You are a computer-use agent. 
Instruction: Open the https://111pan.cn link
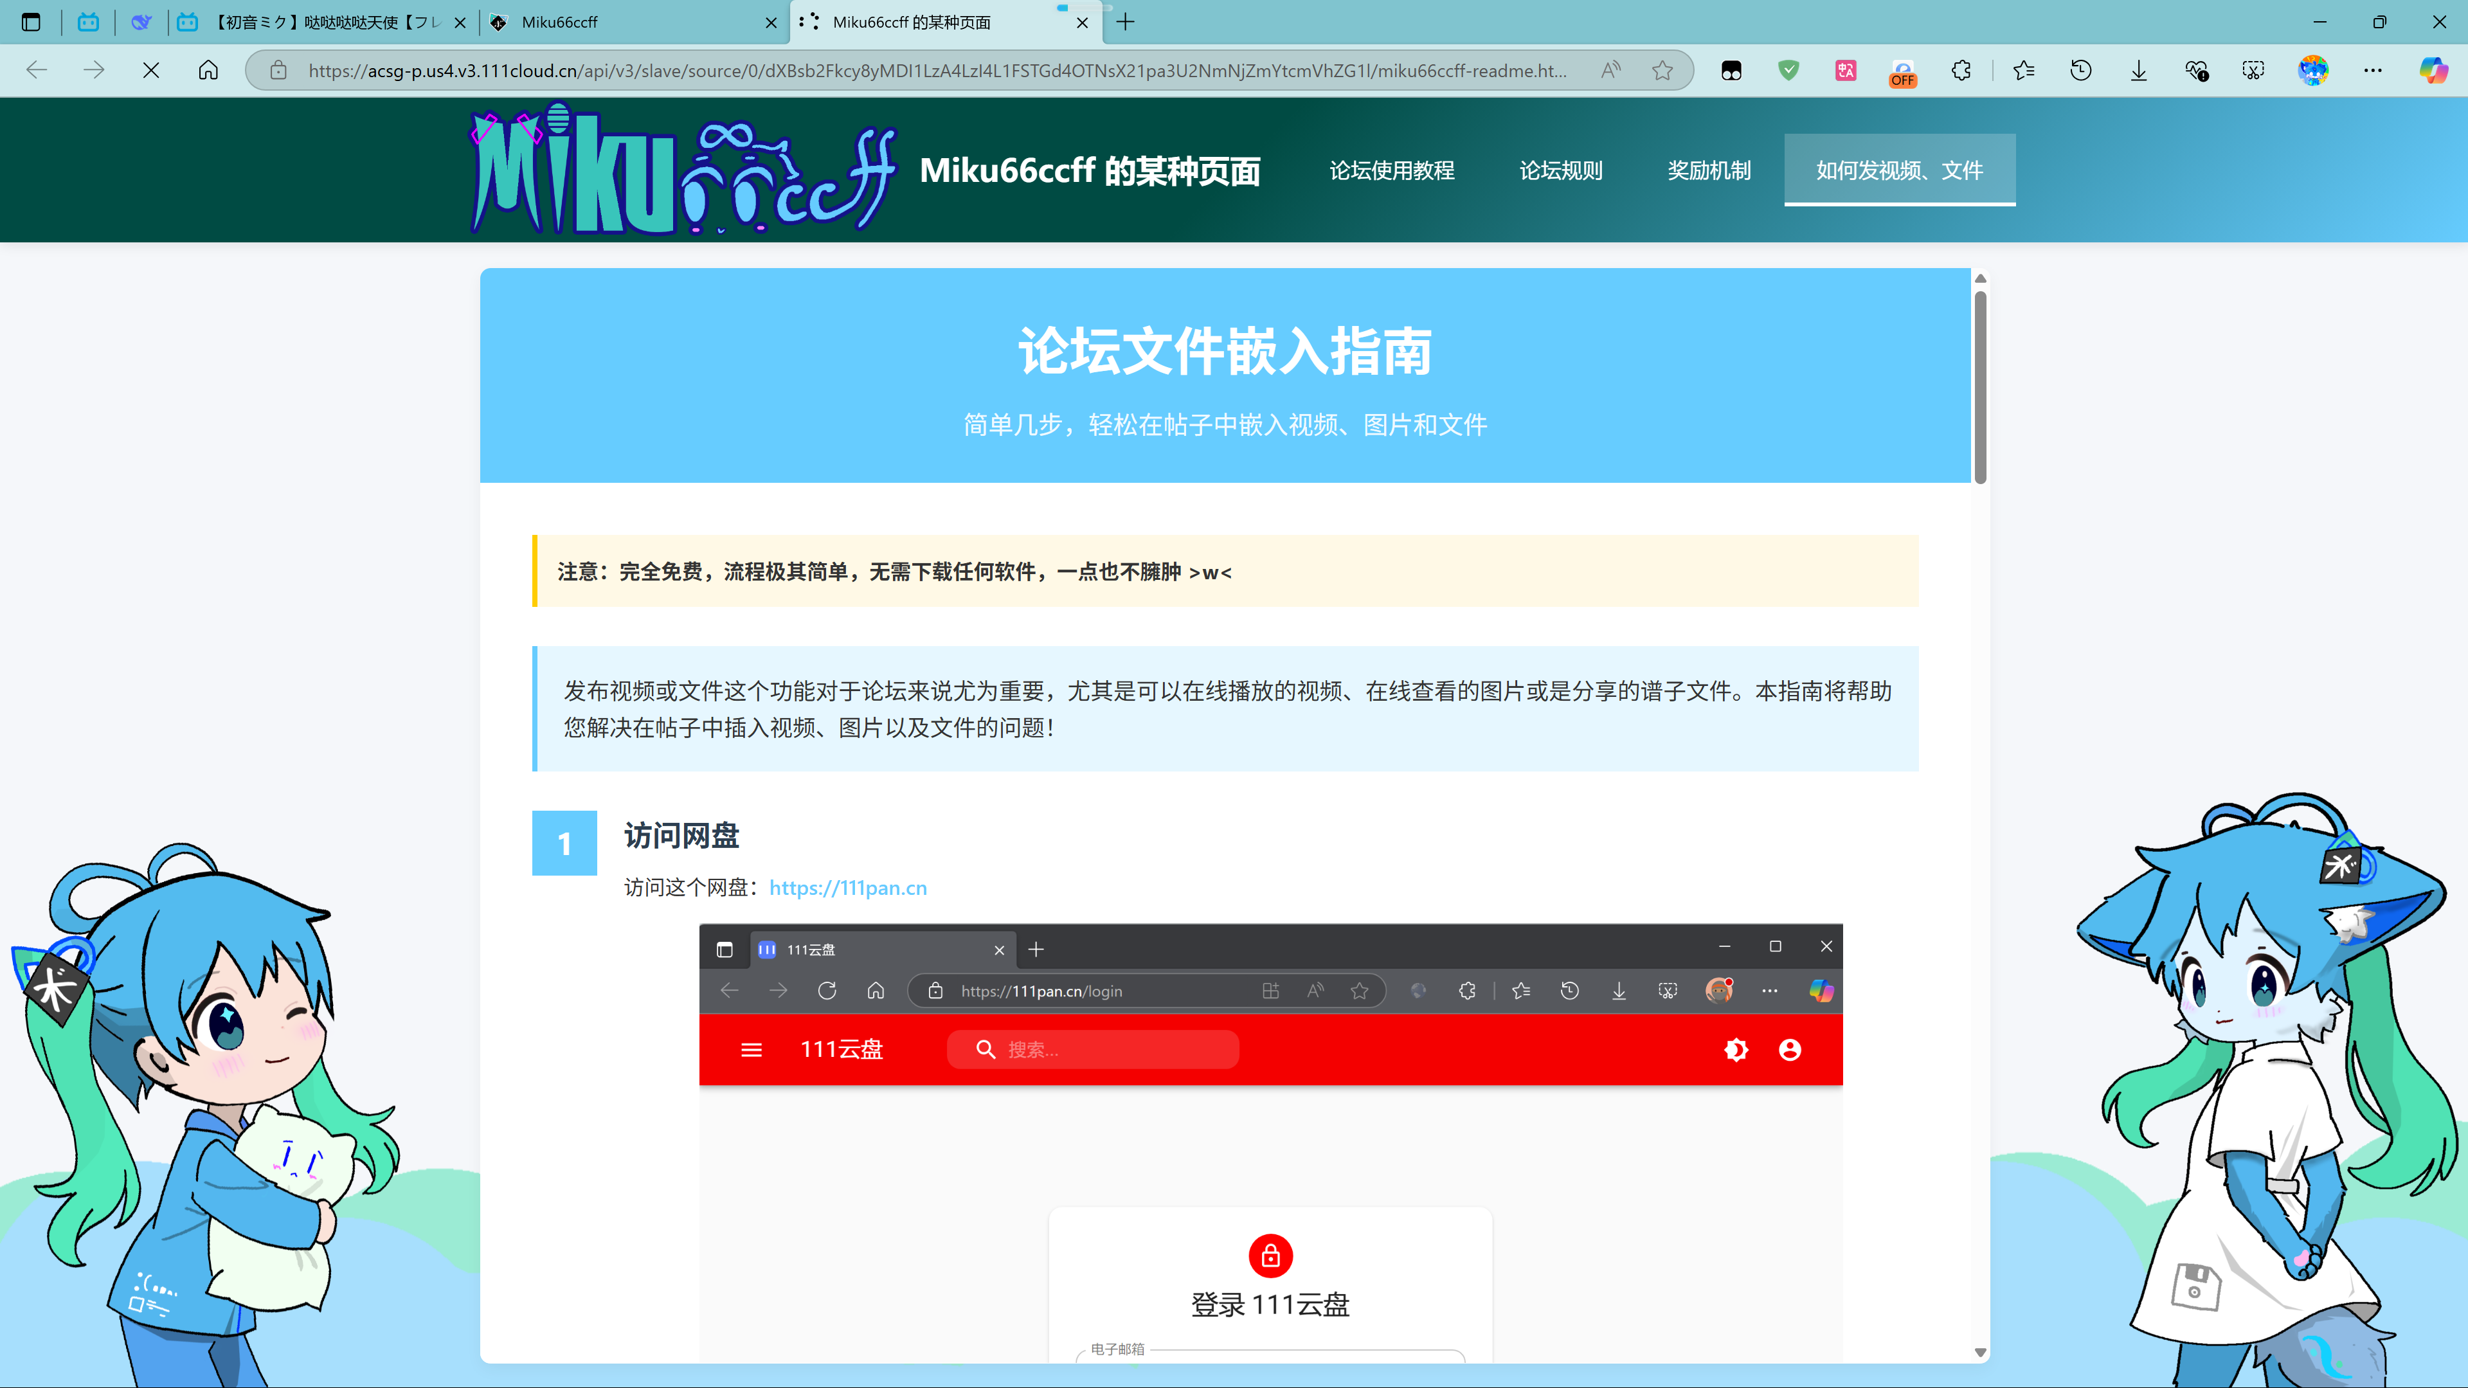click(x=847, y=887)
